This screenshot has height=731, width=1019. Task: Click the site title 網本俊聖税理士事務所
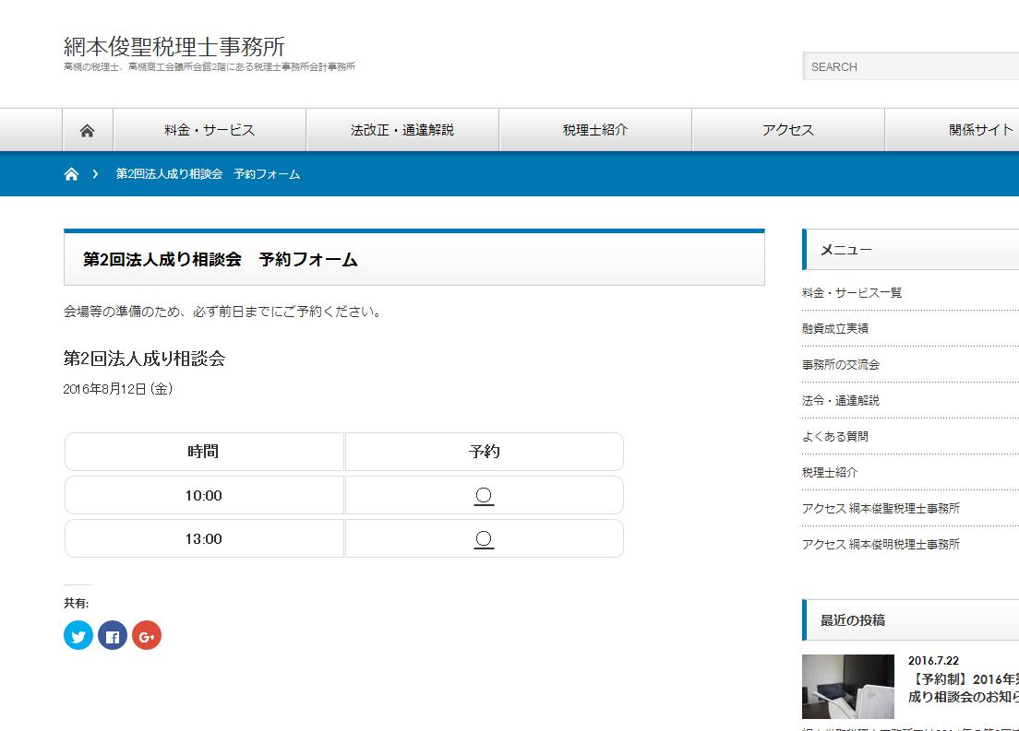(x=174, y=46)
